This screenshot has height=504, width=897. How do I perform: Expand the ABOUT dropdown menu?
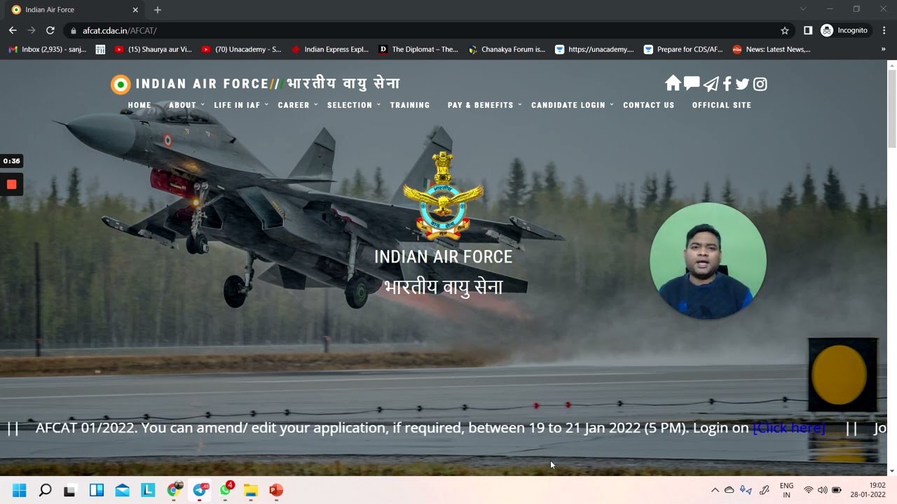click(x=186, y=105)
